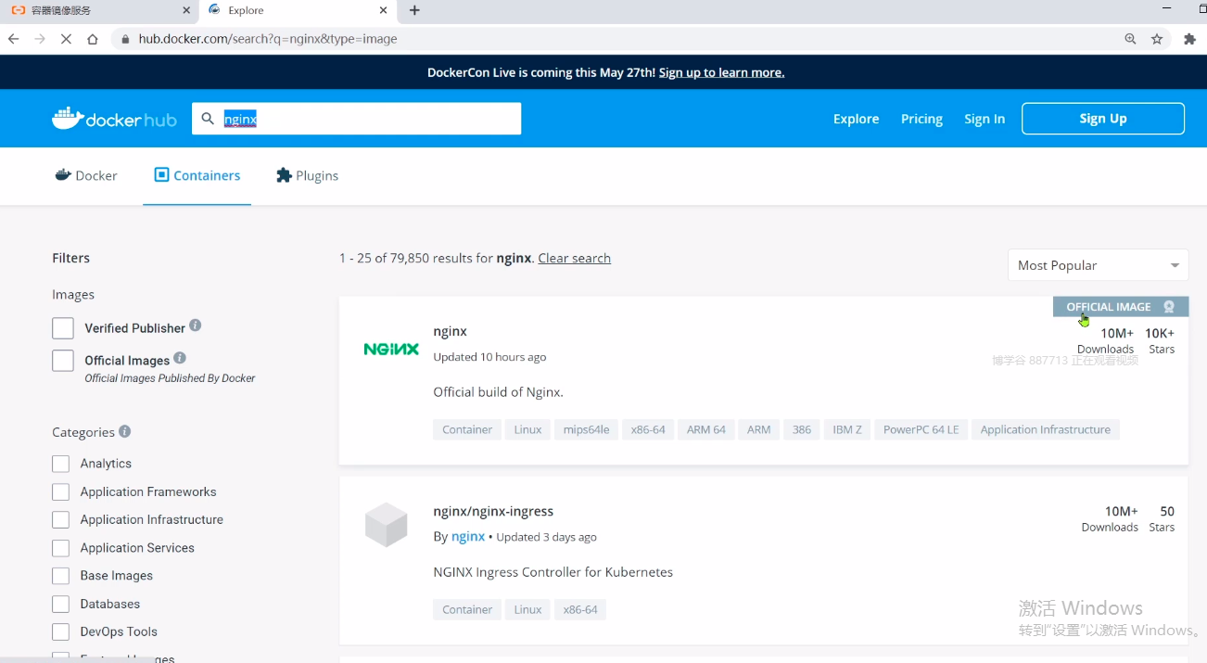Check the DevOps Tools category

(x=61, y=631)
